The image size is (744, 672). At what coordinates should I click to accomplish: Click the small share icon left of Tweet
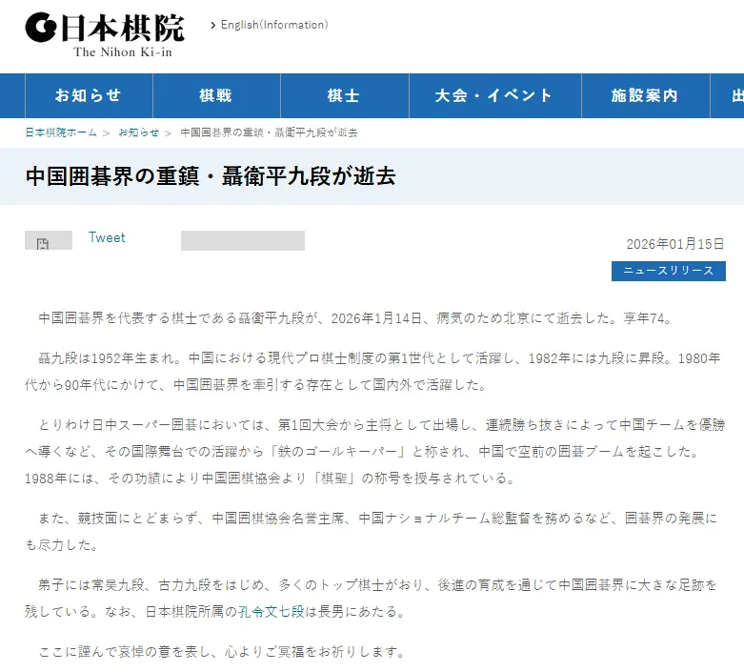pyautogui.click(x=43, y=243)
